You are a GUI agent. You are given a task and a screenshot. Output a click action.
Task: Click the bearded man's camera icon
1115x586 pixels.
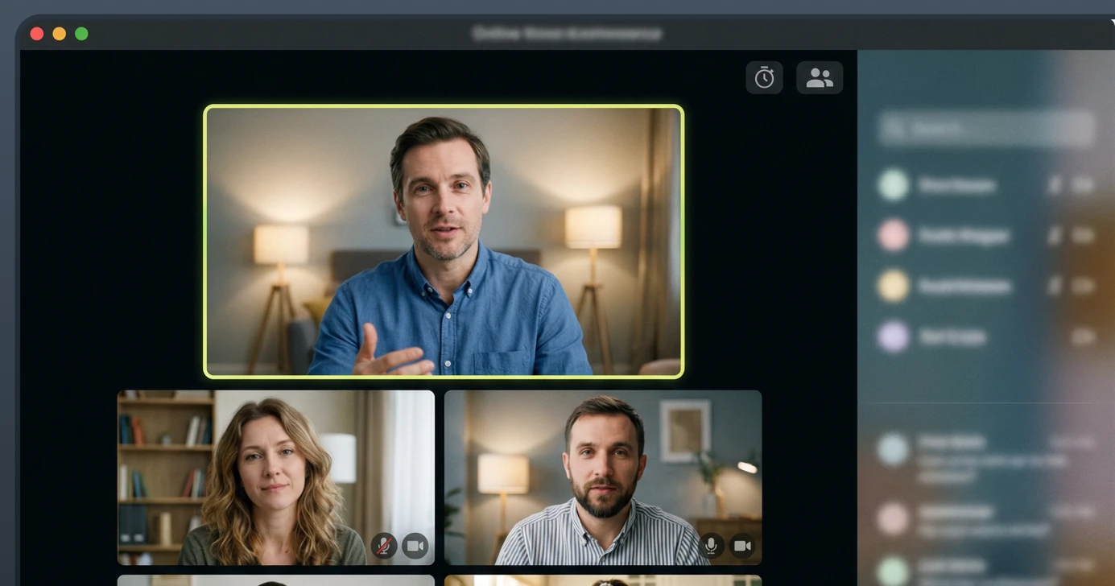tap(742, 546)
